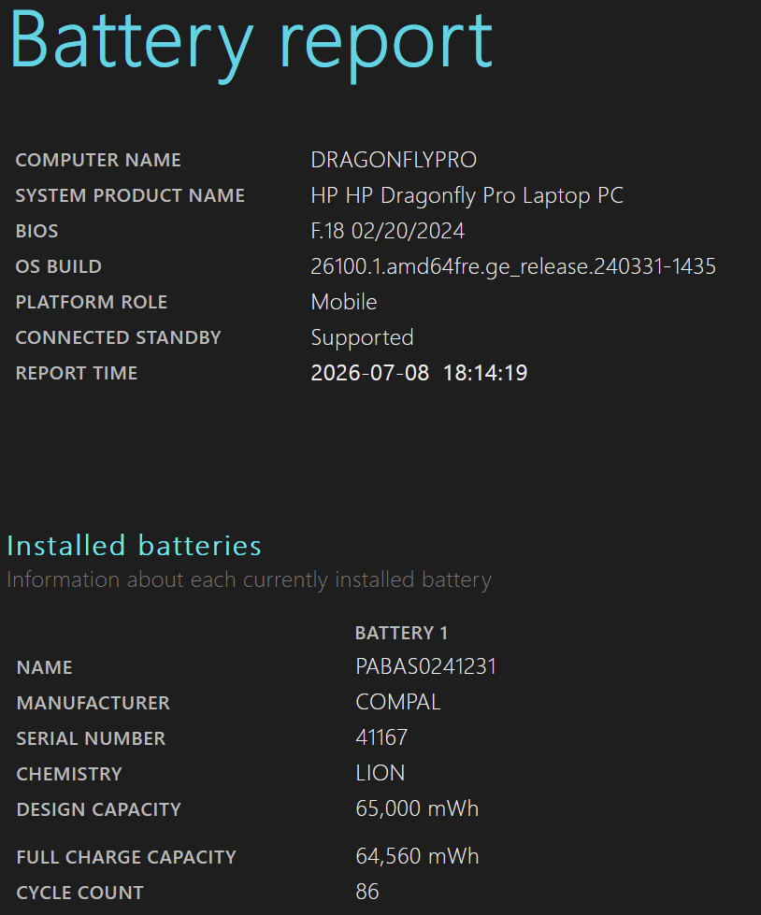Click the FULL CHARGE CAPACITY label
The width and height of the screenshot is (761, 915).
pyautogui.click(x=126, y=857)
